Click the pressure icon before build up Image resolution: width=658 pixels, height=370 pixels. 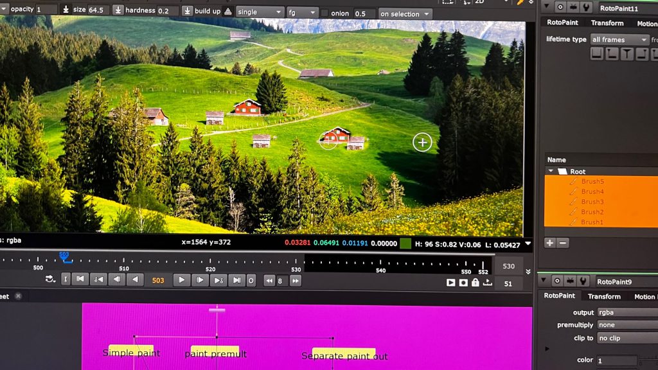(x=187, y=11)
